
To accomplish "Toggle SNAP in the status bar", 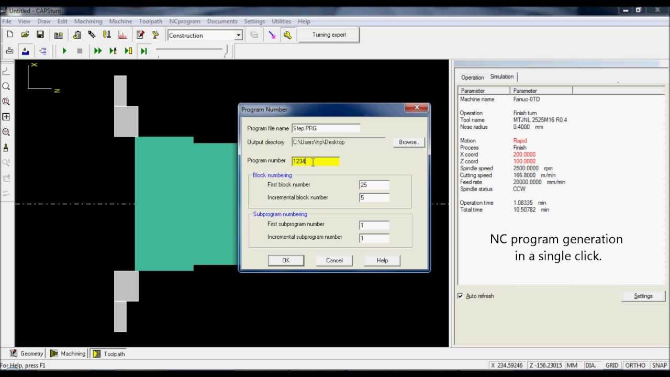I will 659,365.
